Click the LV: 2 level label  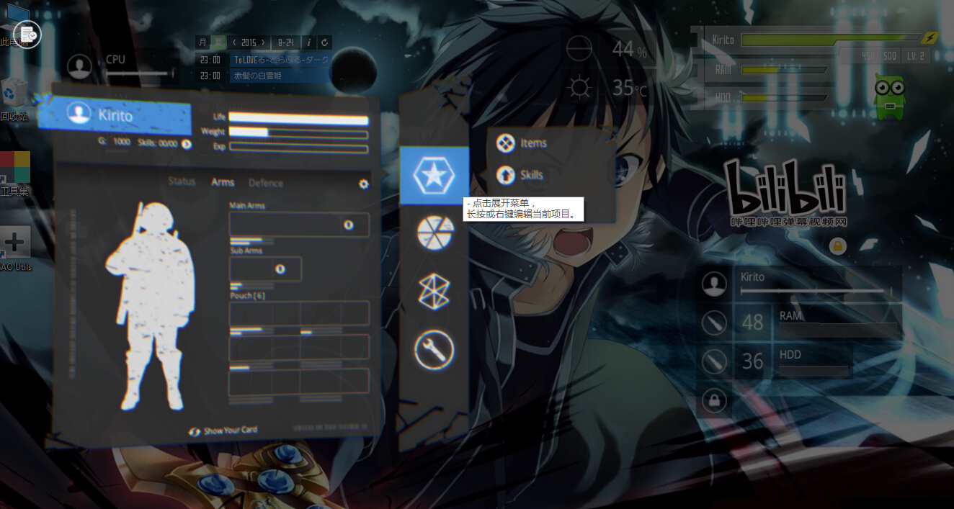pyautogui.click(x=915, y=56)
